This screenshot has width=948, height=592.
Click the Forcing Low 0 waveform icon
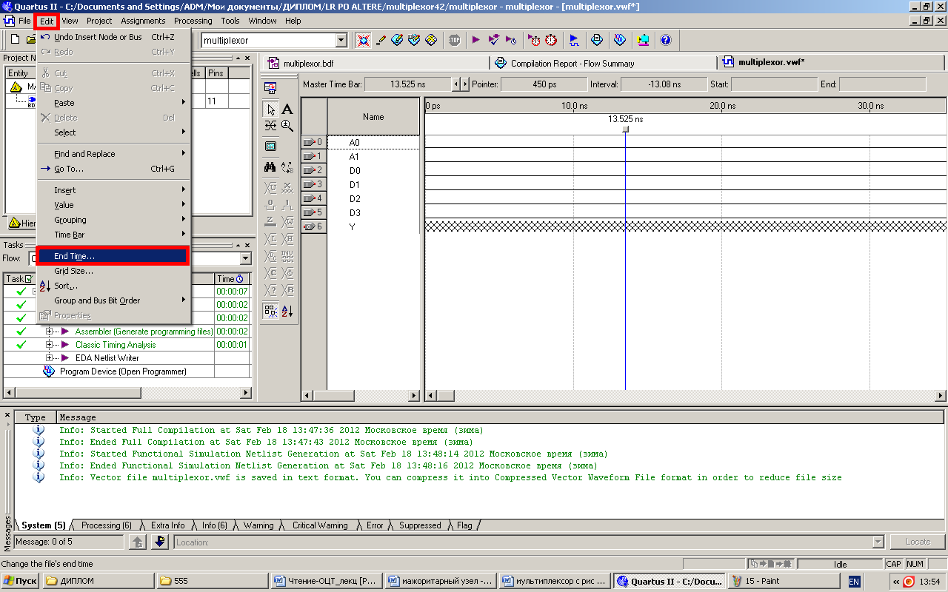pos(271,204)
